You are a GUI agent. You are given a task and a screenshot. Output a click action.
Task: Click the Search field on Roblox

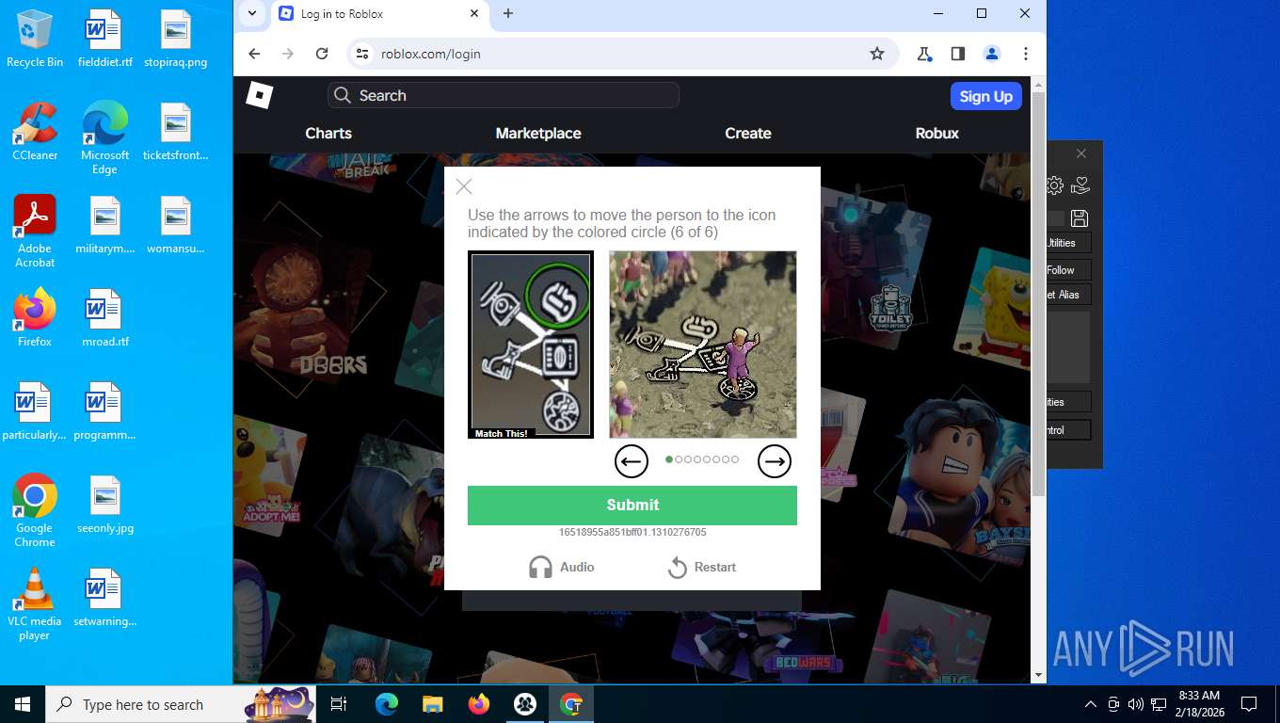tap(504, 95)
